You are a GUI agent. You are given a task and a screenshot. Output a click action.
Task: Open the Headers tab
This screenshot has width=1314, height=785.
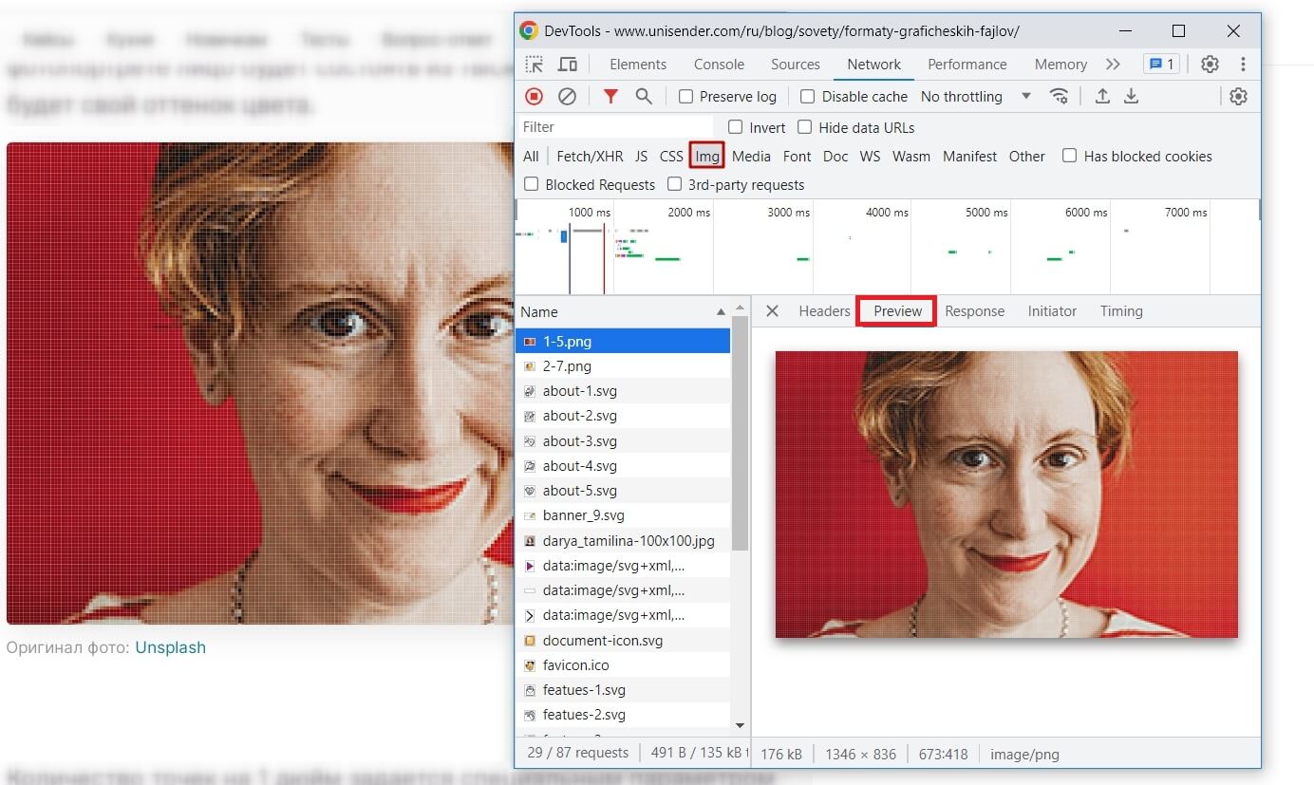[x=824, y=311]
